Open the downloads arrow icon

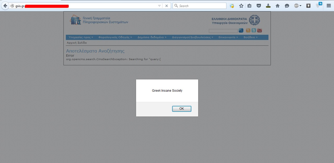(x=268, y=6)
